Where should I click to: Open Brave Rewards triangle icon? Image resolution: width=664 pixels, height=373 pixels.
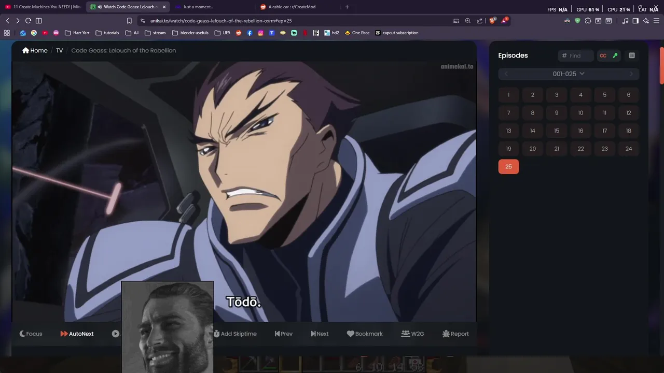504,21
